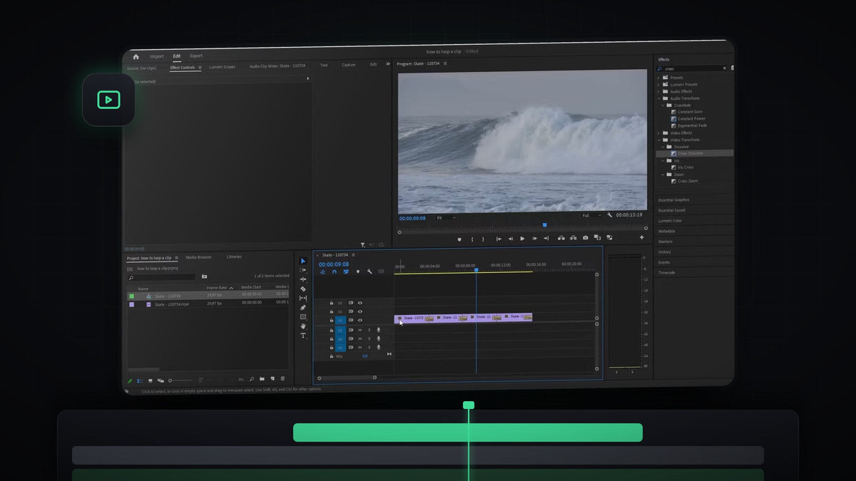Open the Metadata panel

666,231
